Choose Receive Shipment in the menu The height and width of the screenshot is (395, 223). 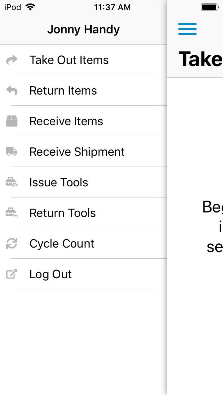tap(77, 152)
